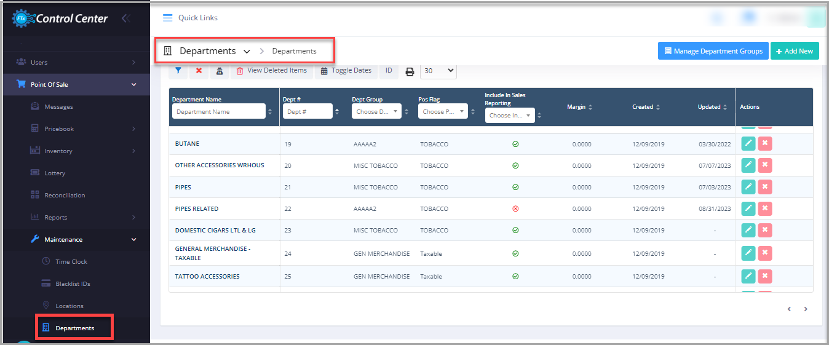Click View Deleted Items button
The width and height of the screenshot is (829, 345).
[x=272, y=71]
